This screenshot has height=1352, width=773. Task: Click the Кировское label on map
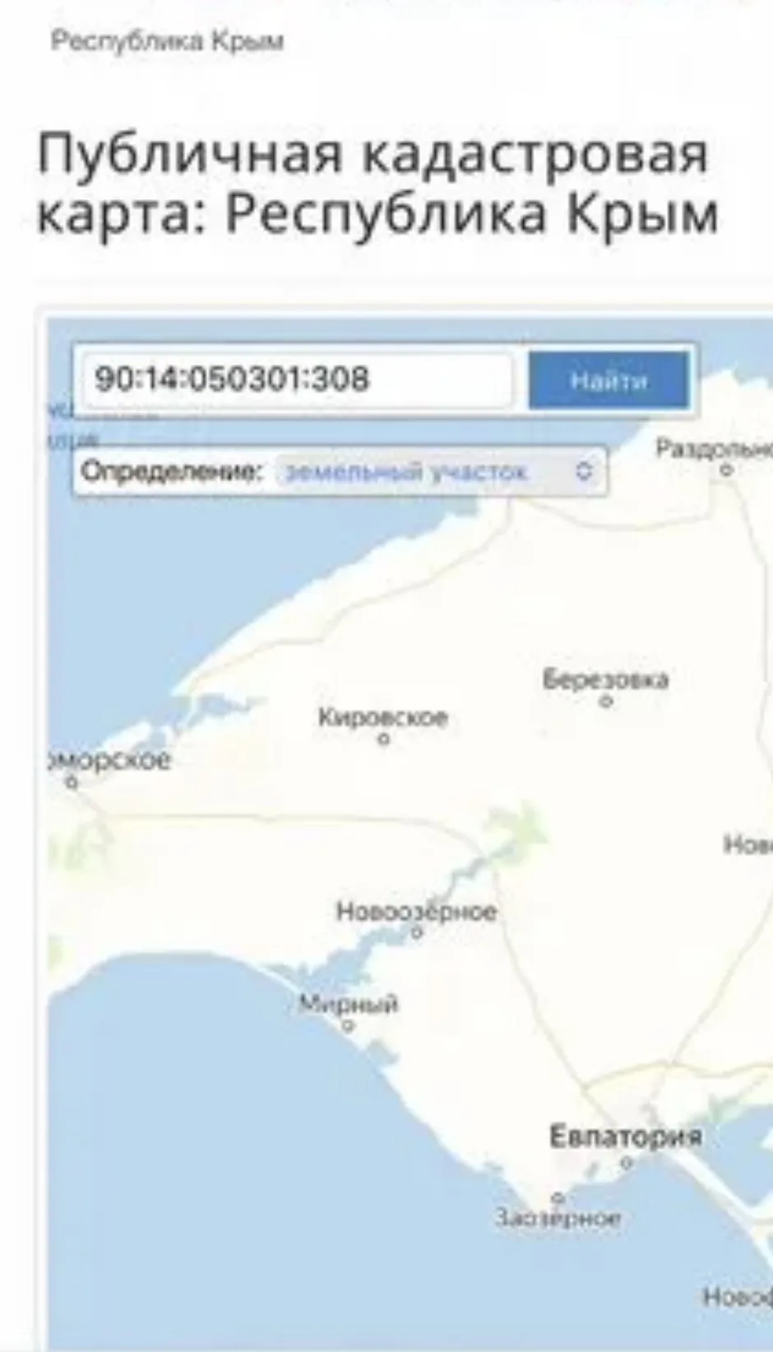pos(383,718)
